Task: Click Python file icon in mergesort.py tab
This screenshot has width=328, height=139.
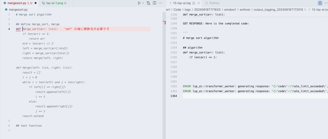Action: (x=5, y=3)
